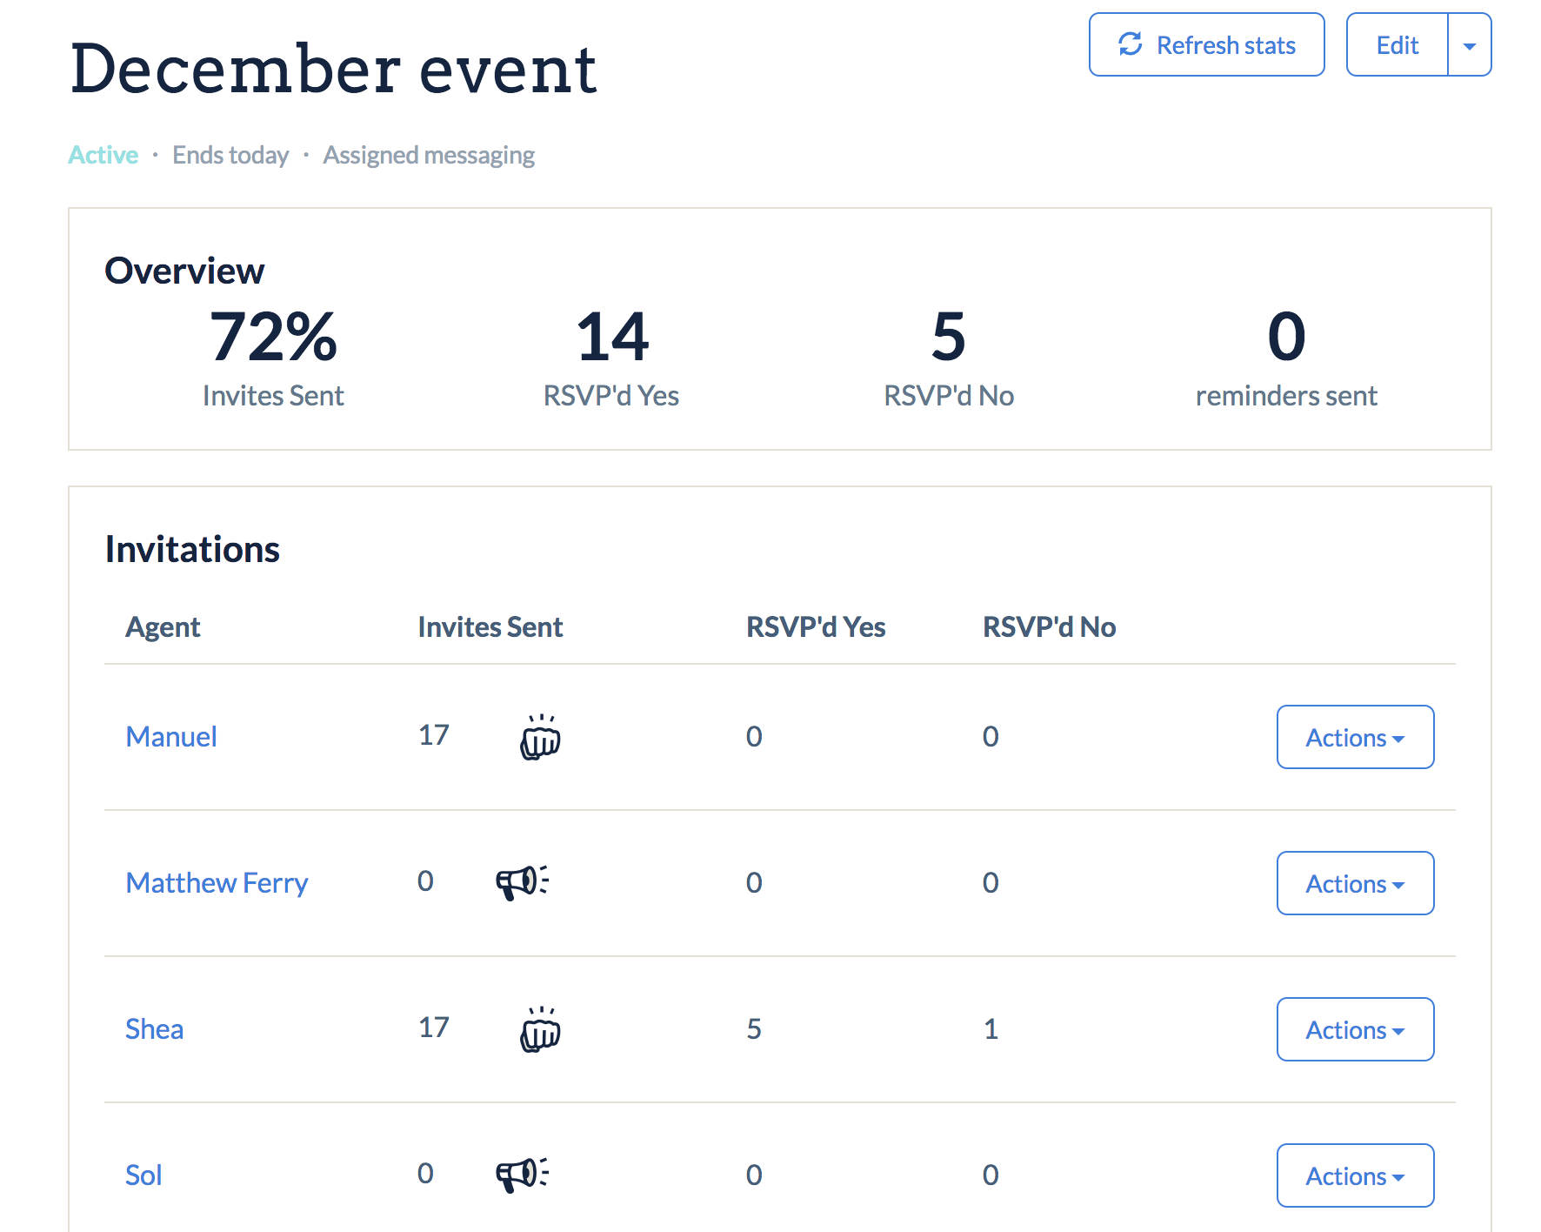
Task: Click Shea's invites sent value 17
Action: (434, 1028)
